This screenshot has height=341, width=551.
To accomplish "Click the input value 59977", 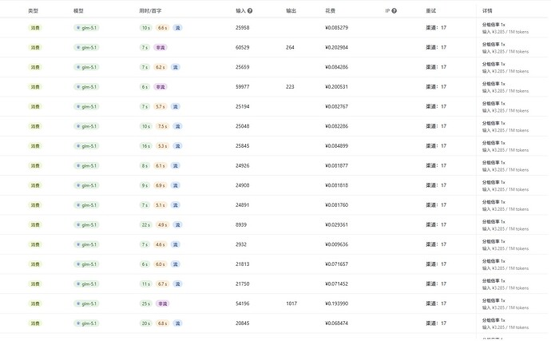I will (x=243, y=87).
